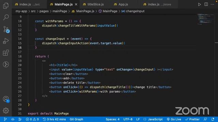Click 'with params' text on line 26

[110, 91]
